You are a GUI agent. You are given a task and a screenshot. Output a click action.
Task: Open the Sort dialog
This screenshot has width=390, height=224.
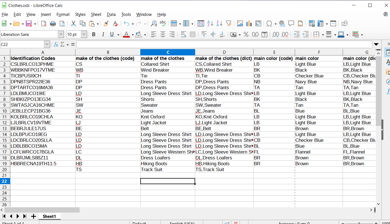point(201,24)
